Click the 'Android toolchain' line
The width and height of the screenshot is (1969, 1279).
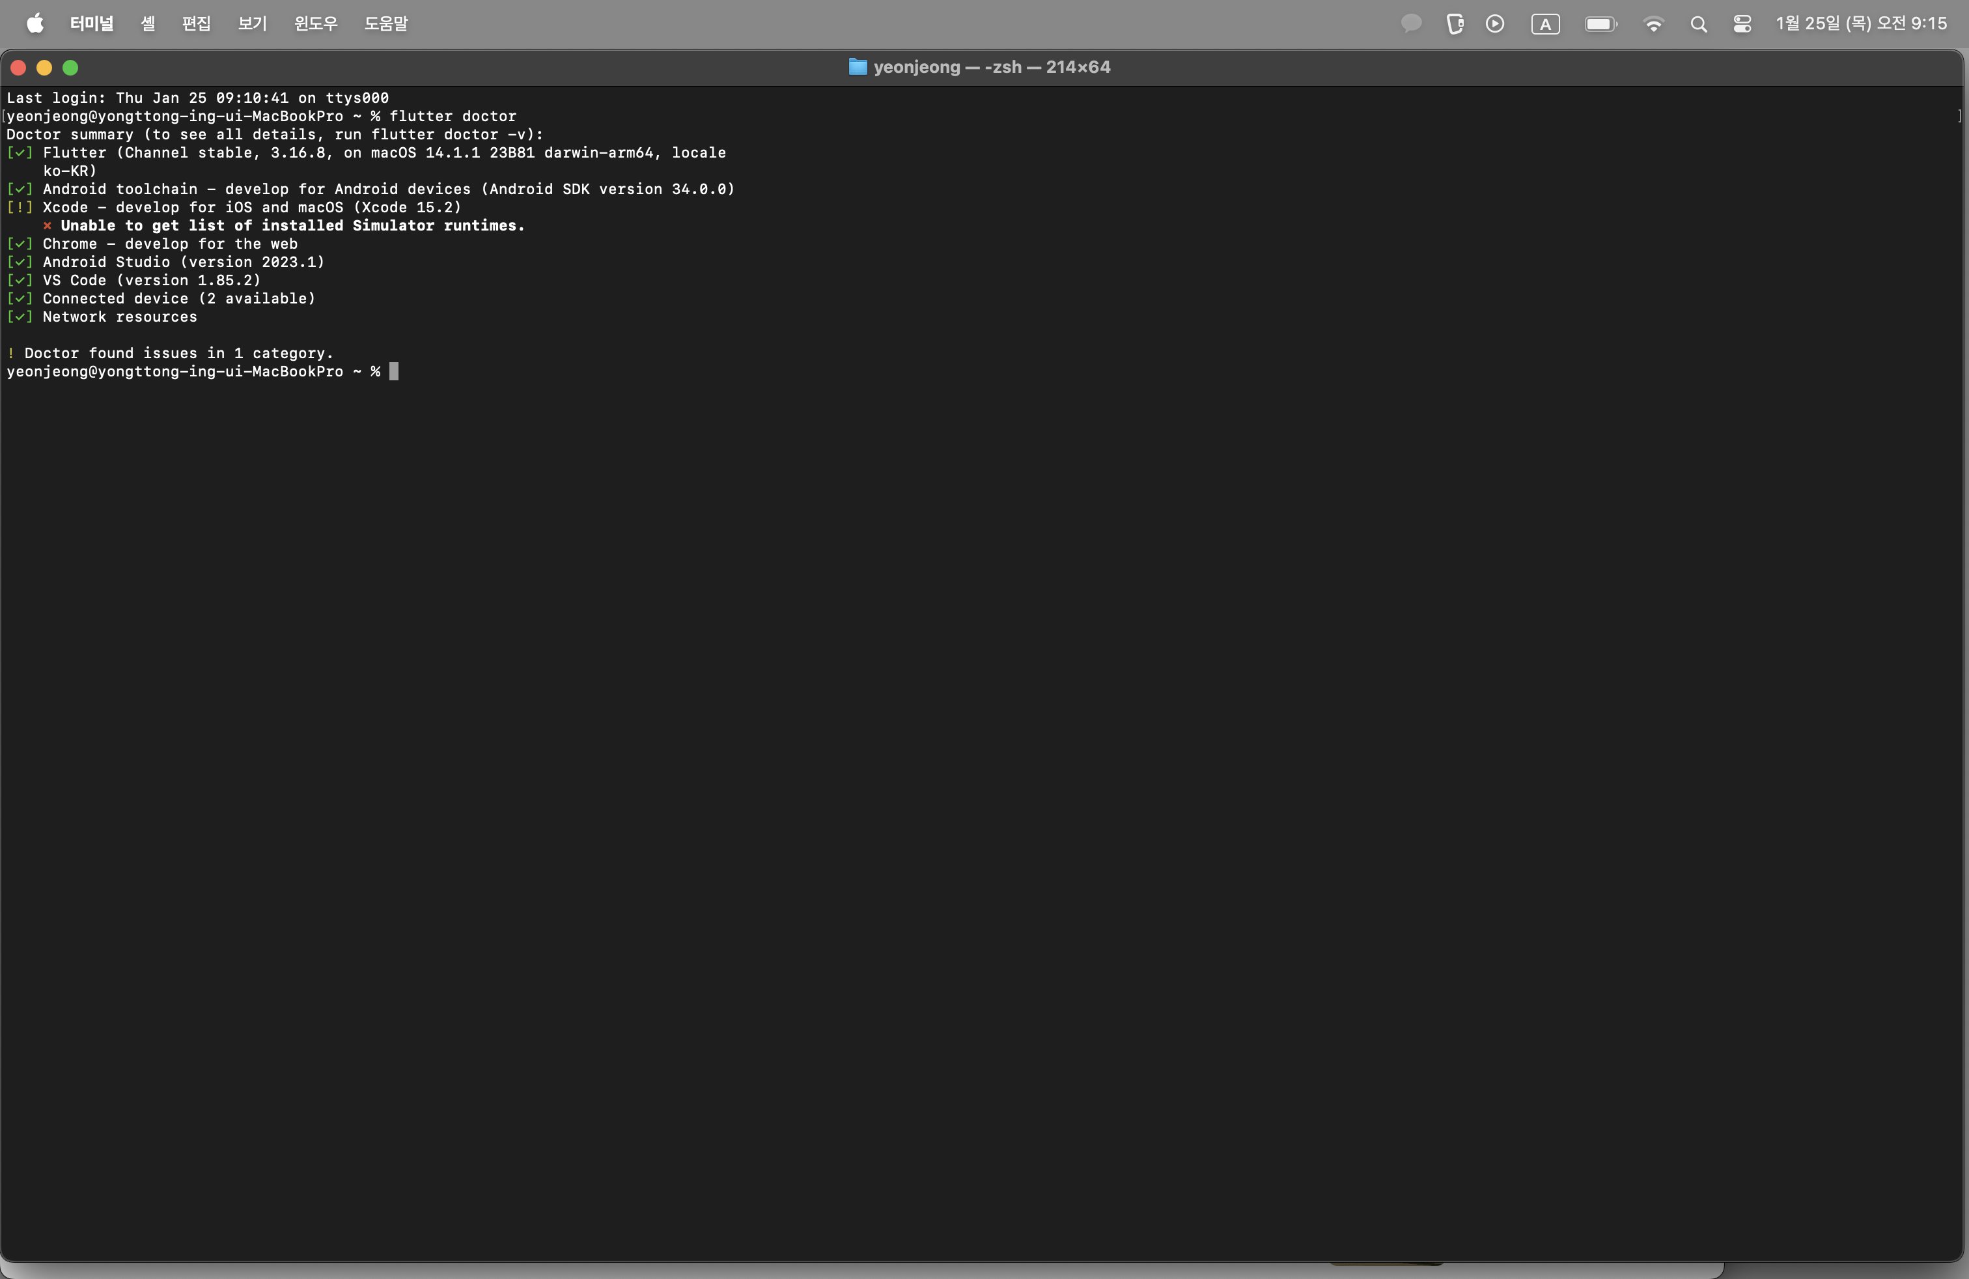(x=389, y=189)
